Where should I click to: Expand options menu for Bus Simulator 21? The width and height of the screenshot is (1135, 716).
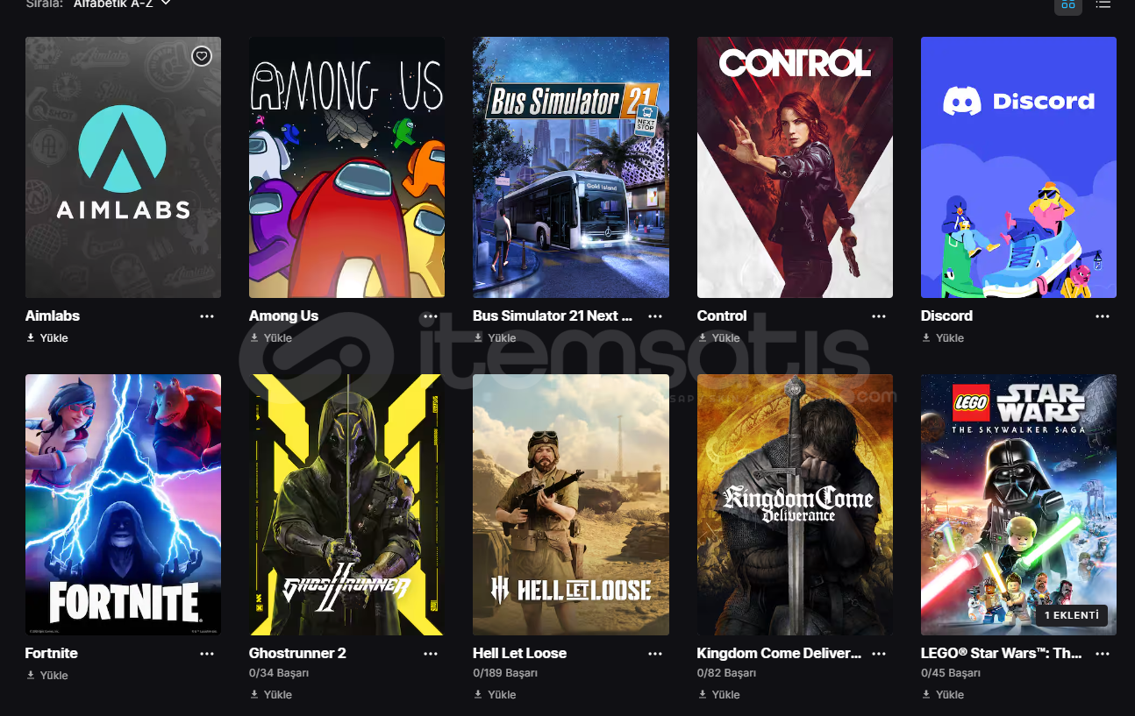coord(655,316)
